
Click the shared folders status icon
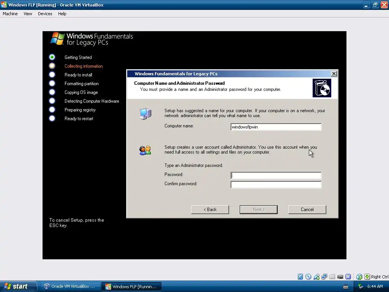tap(332, 277)
